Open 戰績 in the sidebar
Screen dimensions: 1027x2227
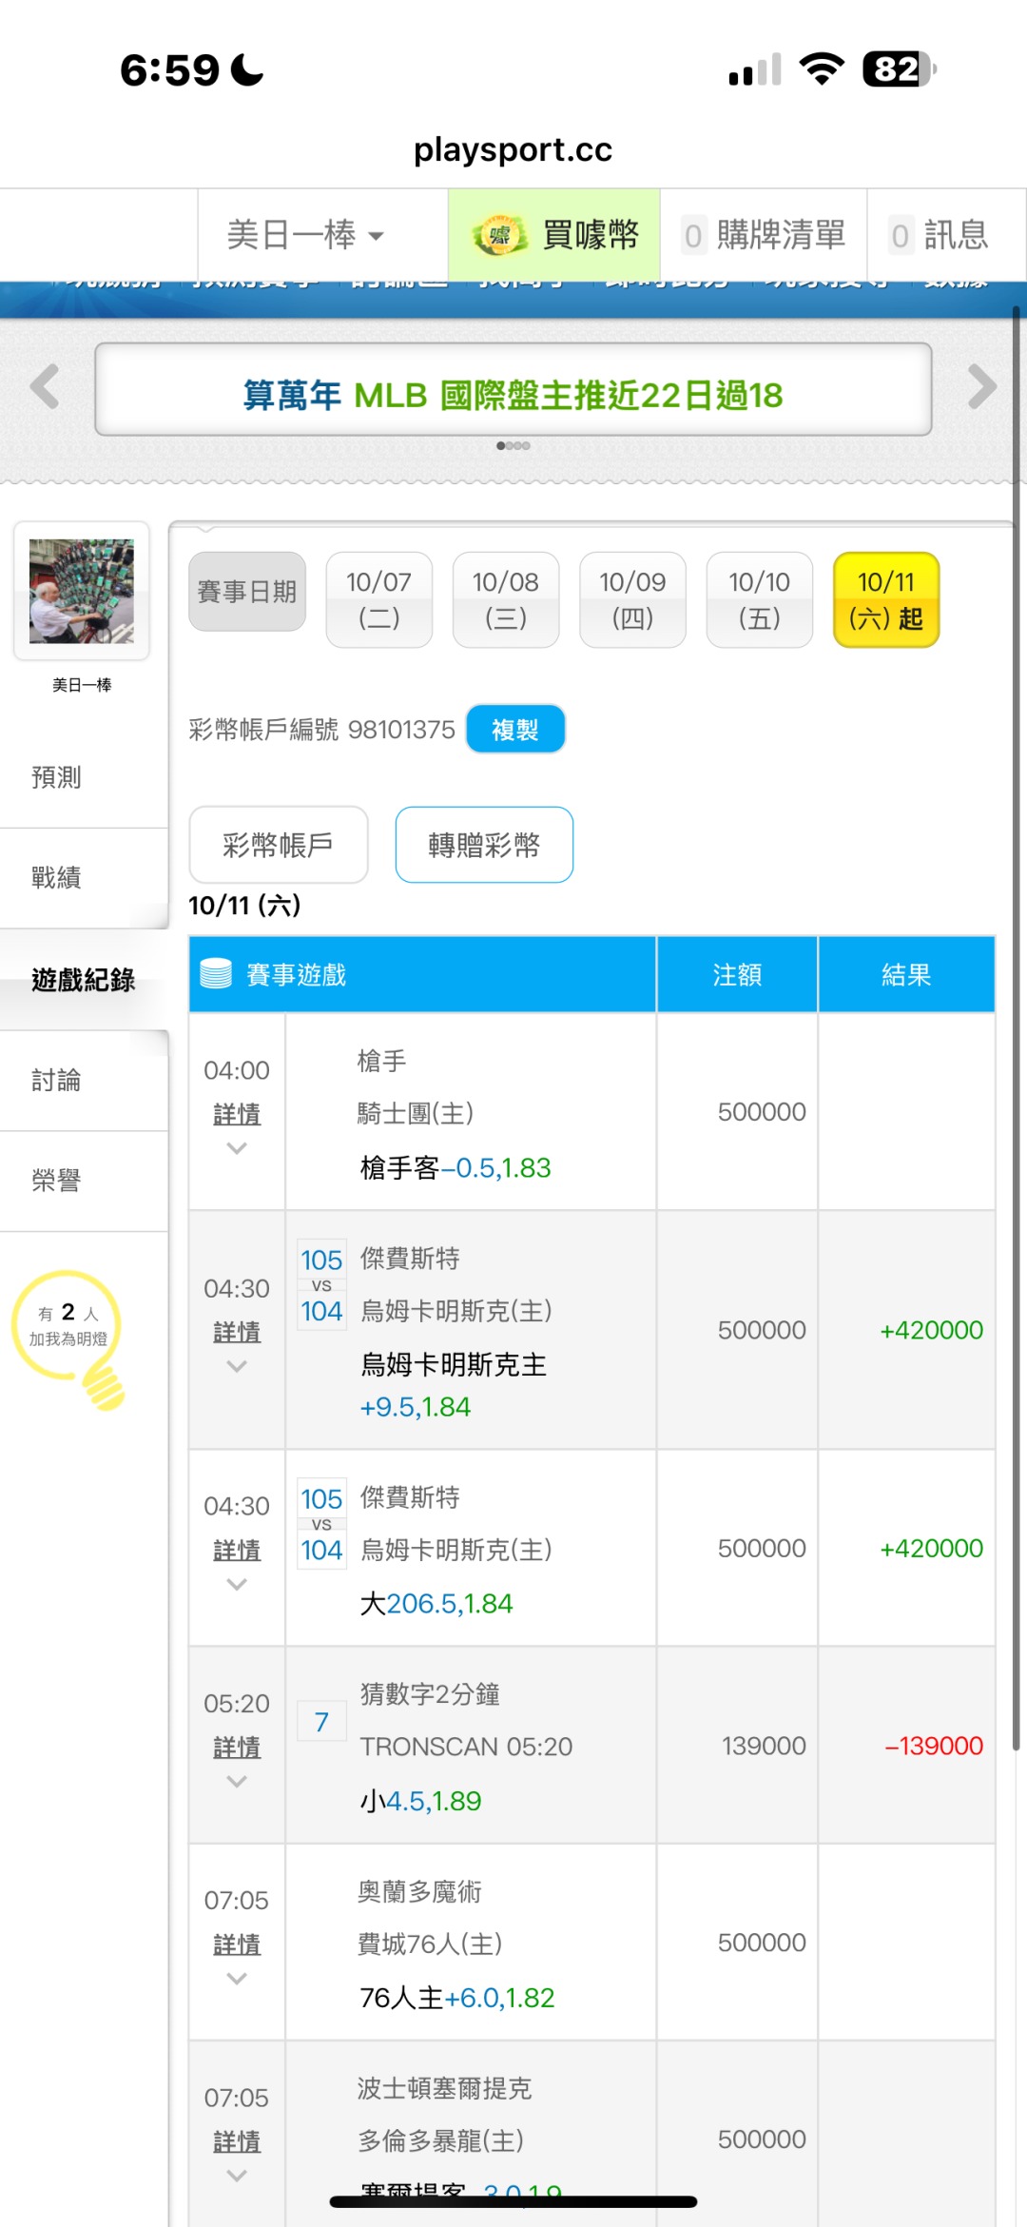57,877
